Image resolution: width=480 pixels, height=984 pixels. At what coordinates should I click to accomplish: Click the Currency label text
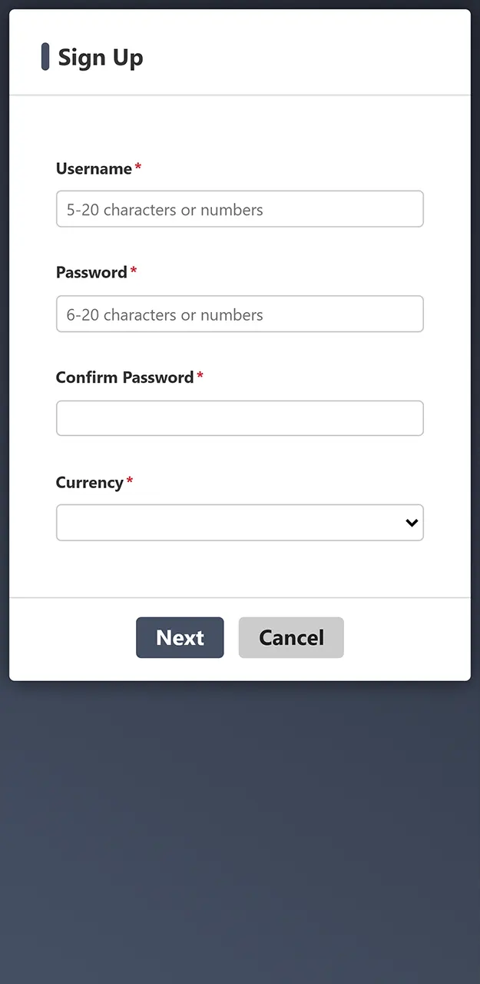89,483
